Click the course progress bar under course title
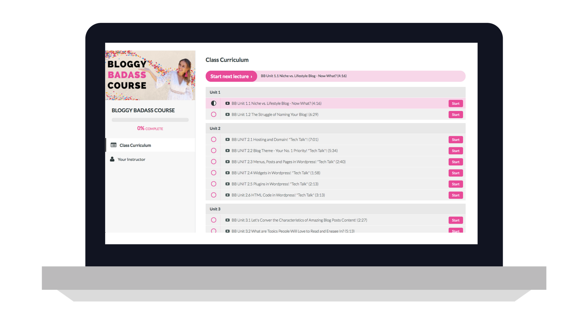Viewport: 578px width, 325px height. click(x=150, y=120)
